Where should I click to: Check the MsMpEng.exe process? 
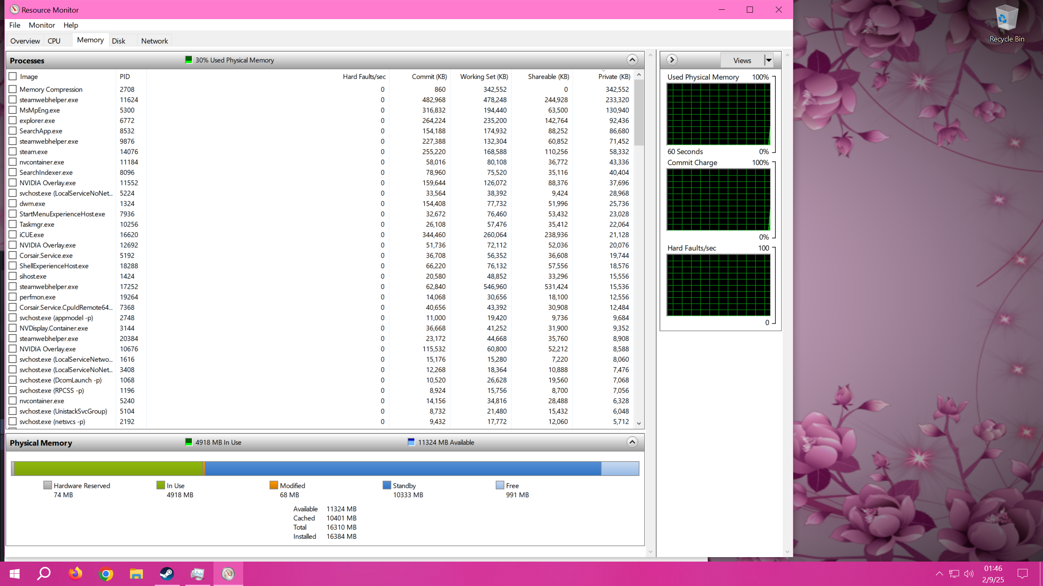(13, 110)
